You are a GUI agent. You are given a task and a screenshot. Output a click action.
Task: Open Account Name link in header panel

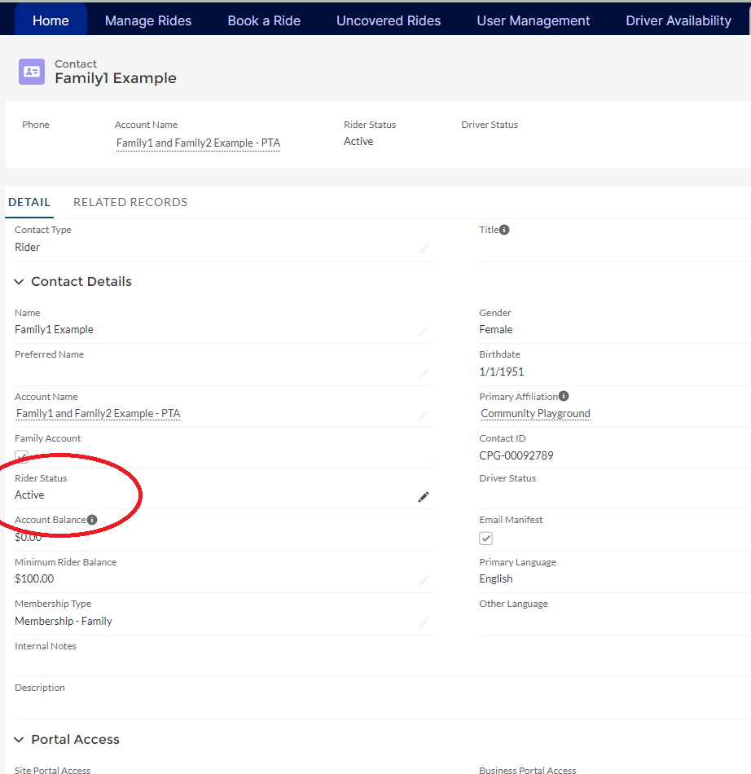pos(198,143)
